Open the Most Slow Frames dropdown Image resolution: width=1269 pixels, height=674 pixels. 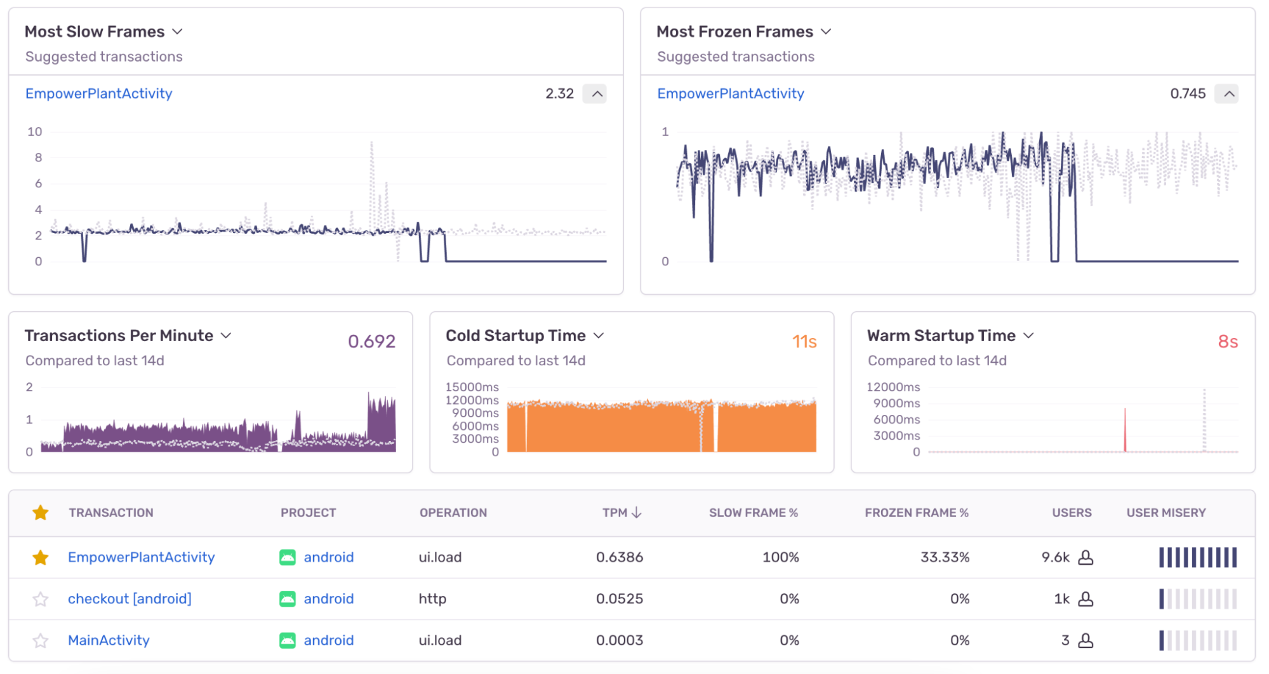[x=177, y=31]
